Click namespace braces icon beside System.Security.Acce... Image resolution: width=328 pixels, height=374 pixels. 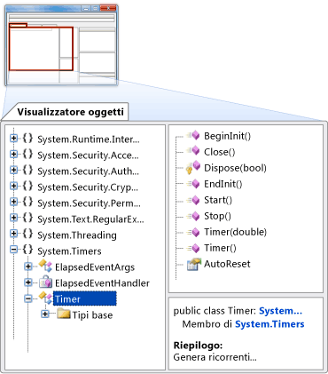pyautogui.click(x=27, y=155)
